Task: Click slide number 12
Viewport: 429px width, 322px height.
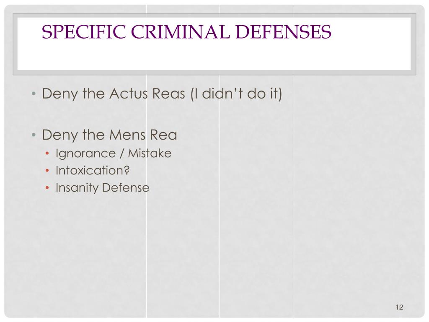Action: [399, 307]
